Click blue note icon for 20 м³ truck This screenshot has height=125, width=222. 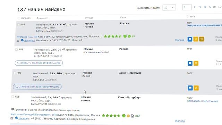pos(190,88)
